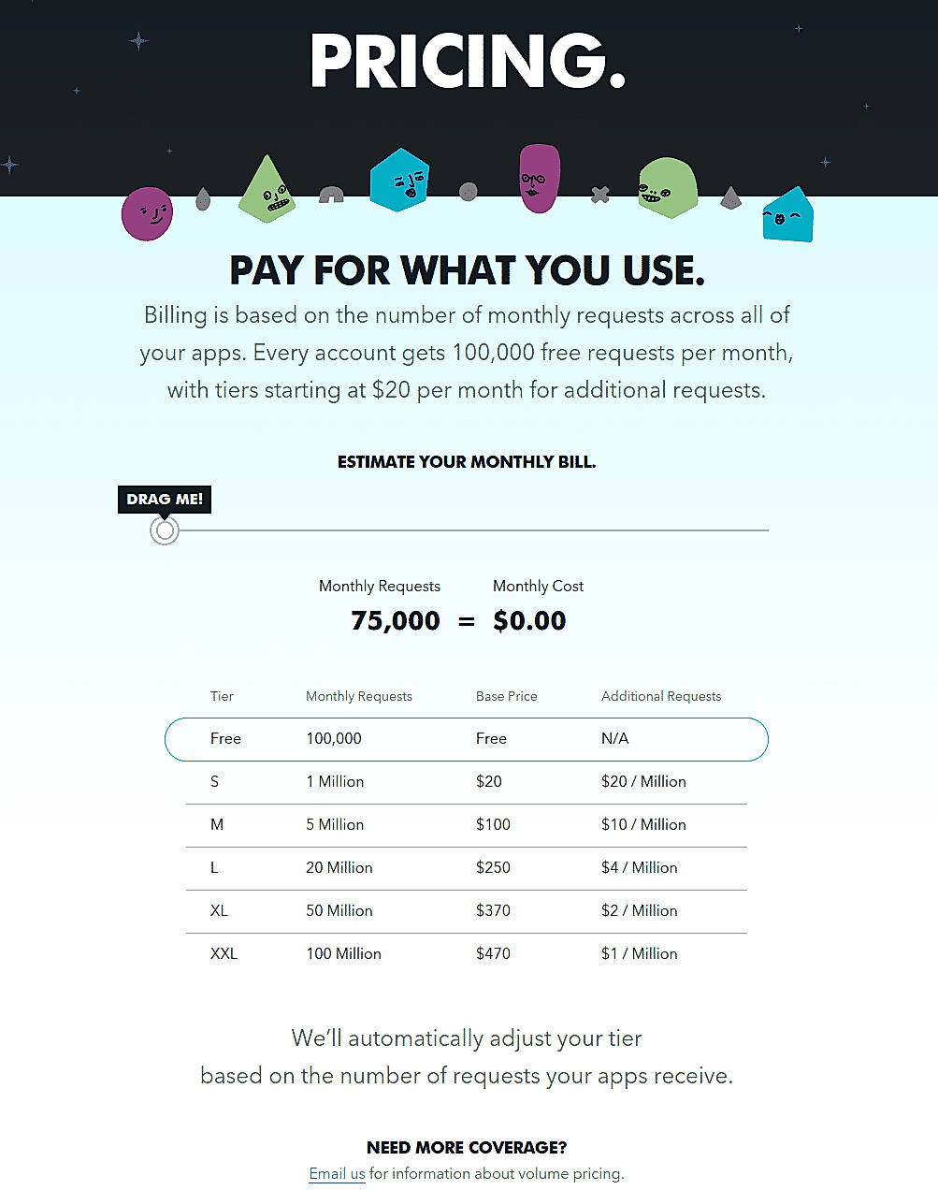Screen dimensions: 938x1190
Task: Click the small gray circle decoration
Action: click(468, 193)
